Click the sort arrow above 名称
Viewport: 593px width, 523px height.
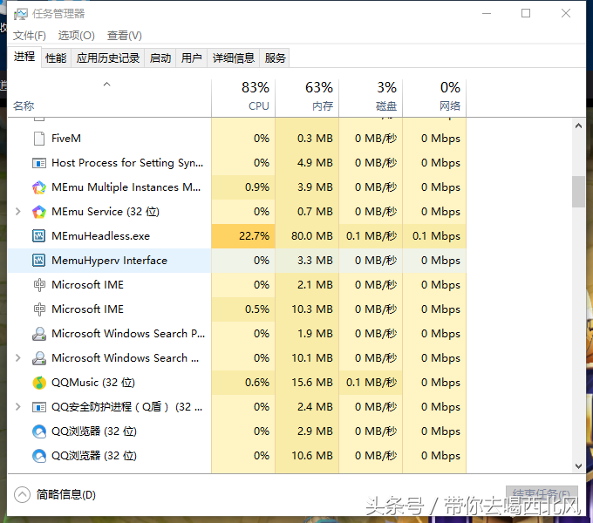coord(107,85)
